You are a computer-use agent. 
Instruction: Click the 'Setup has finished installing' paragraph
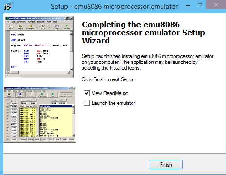click(148, 62)
